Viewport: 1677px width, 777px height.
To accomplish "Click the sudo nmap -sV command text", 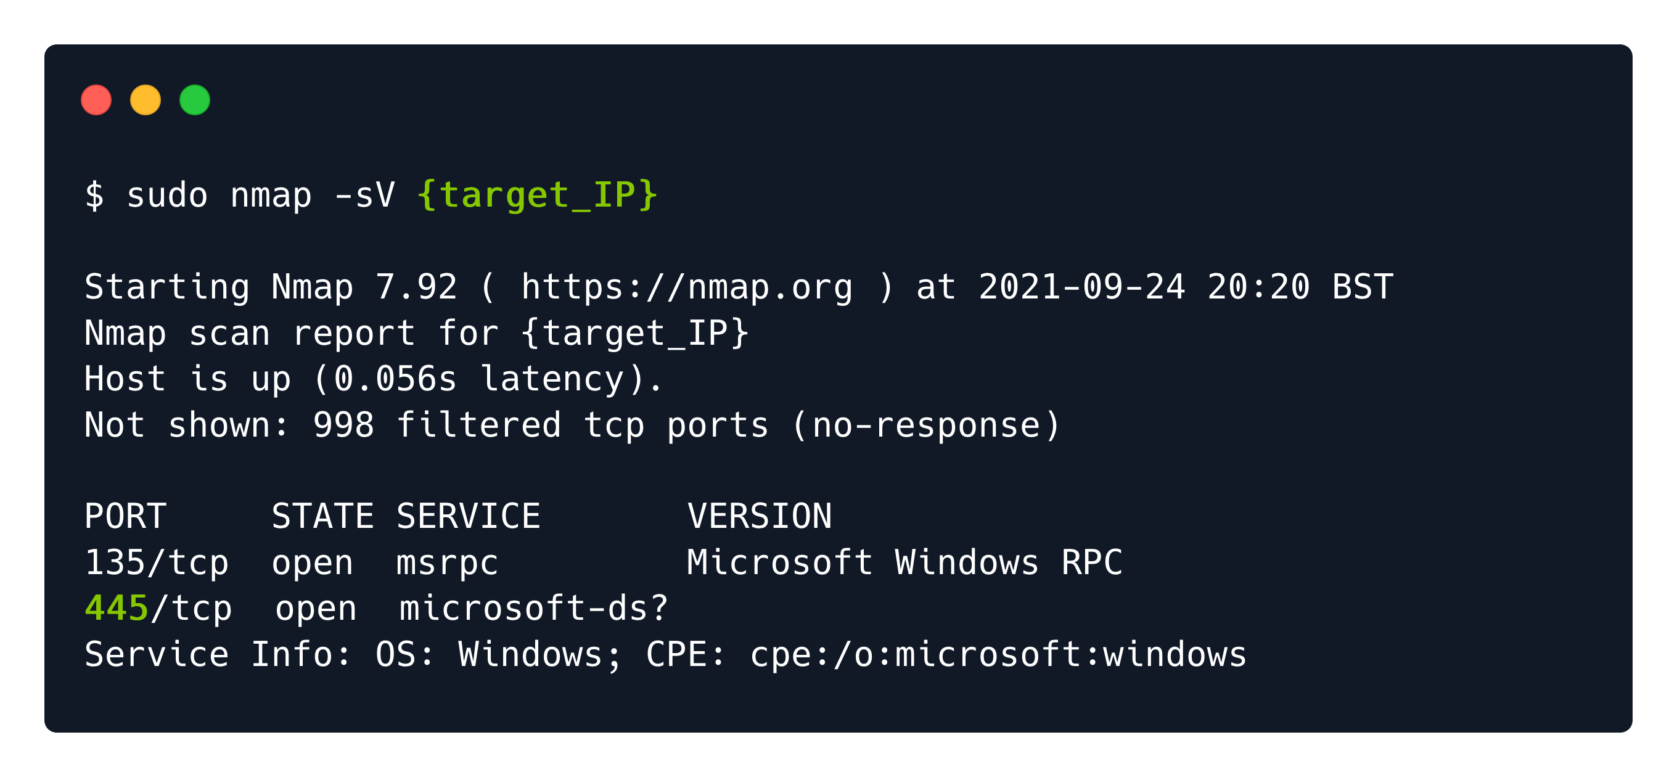I will [261, 195].
